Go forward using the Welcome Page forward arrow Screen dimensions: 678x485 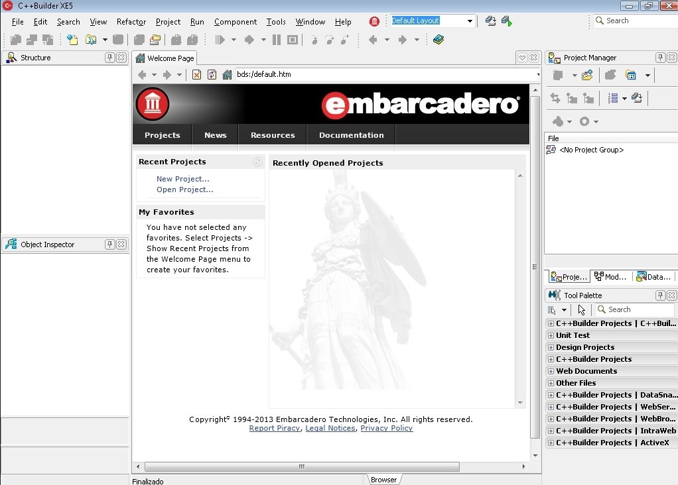point(167,75)
